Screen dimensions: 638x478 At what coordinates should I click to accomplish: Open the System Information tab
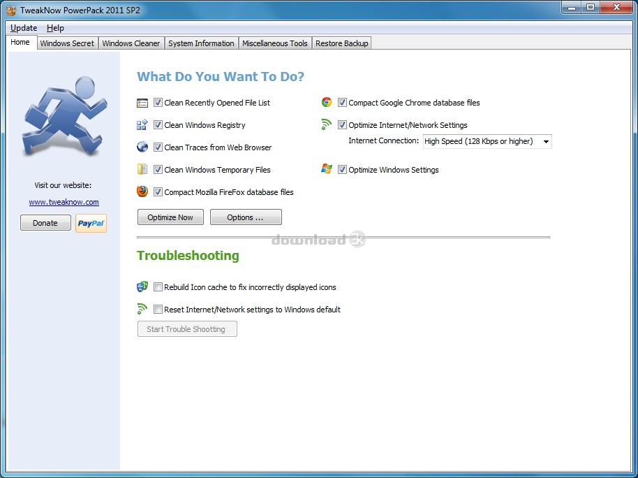pyautogui.click(x=202, y=43)
